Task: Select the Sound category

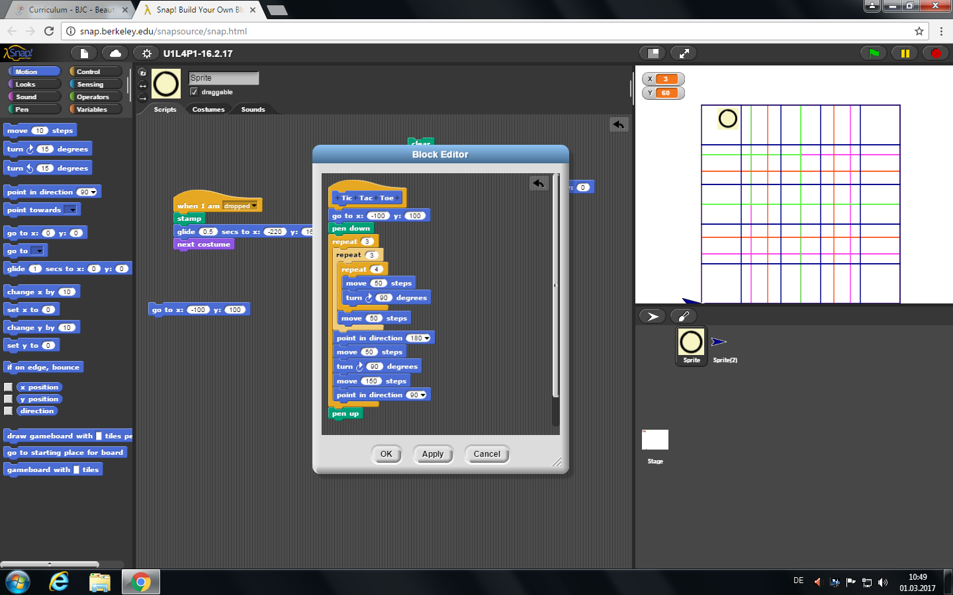Action: [34, 97]
